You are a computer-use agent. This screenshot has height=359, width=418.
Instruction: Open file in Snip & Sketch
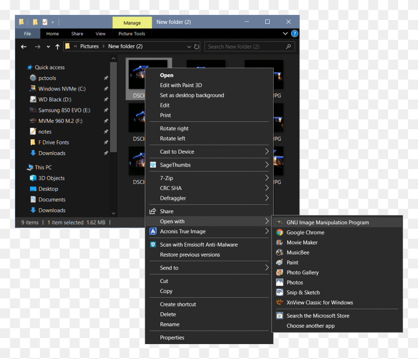point(303,292)
